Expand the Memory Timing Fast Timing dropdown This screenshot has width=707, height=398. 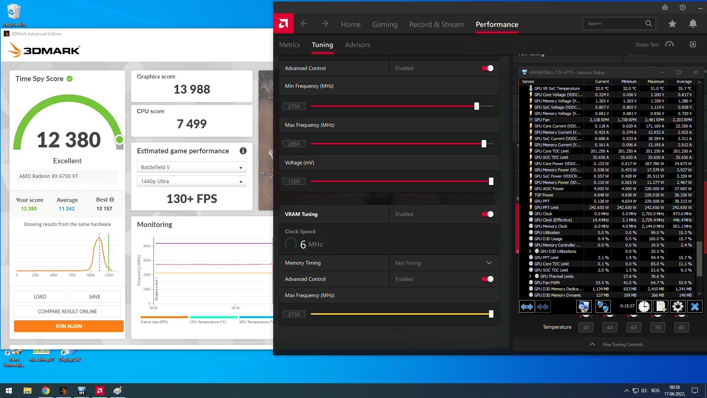489,263
